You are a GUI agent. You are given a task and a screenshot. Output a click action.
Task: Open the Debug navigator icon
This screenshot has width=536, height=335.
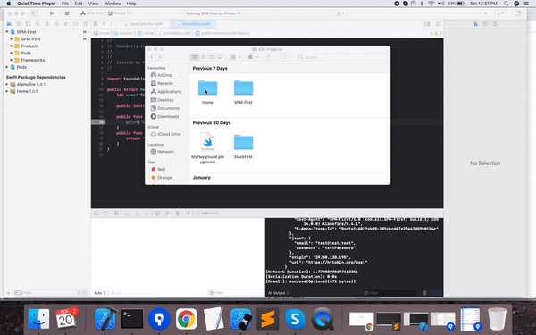point(66,24)
